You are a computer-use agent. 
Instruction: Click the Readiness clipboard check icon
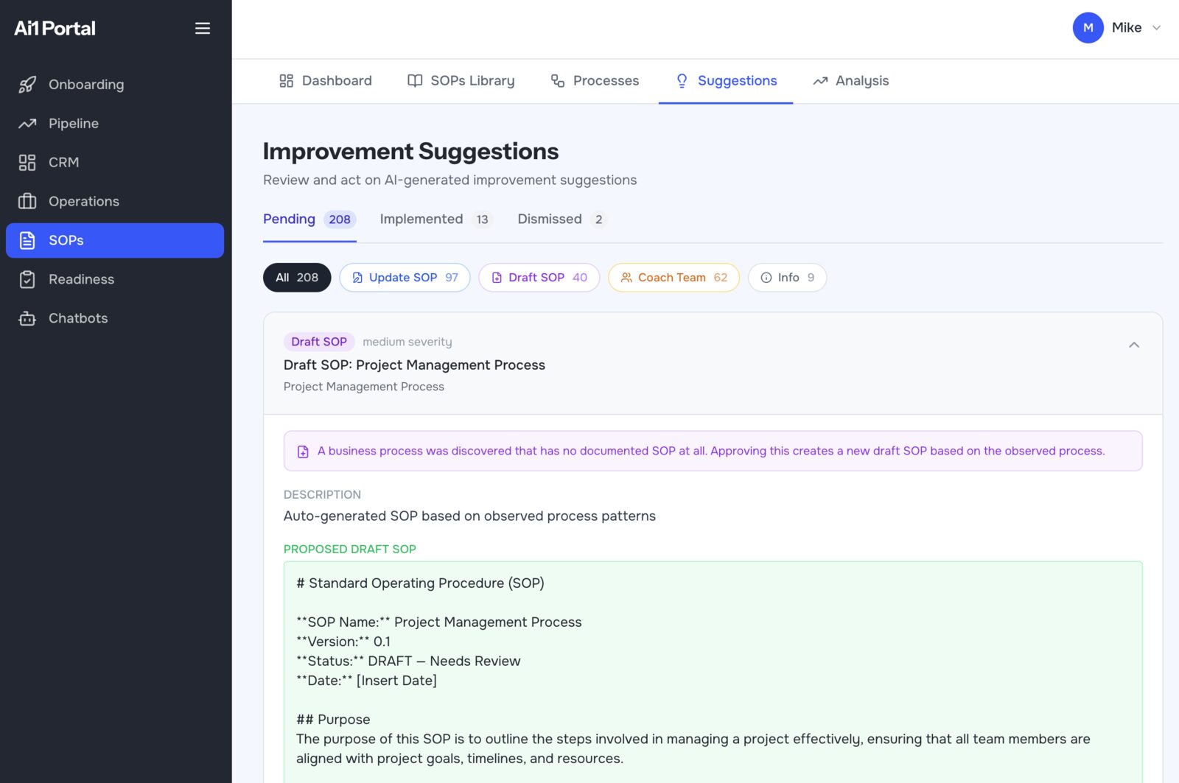(x=27, y=280)
